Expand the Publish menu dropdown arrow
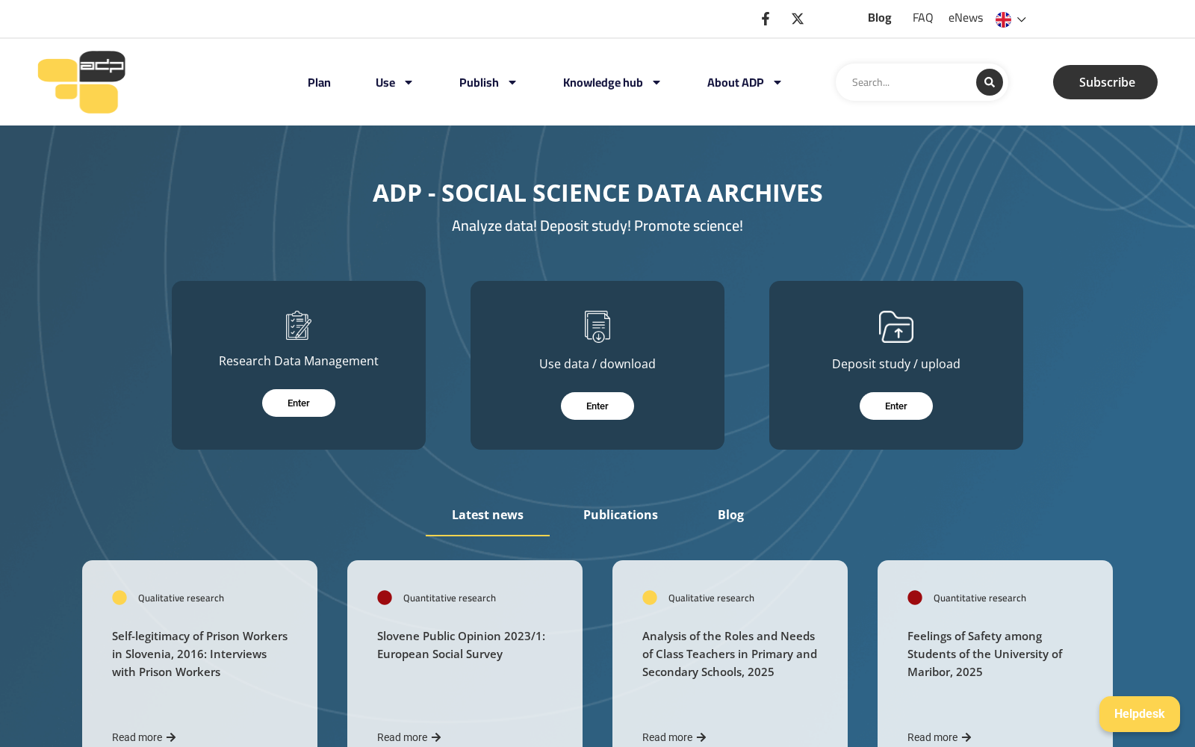 pos(512,83)
